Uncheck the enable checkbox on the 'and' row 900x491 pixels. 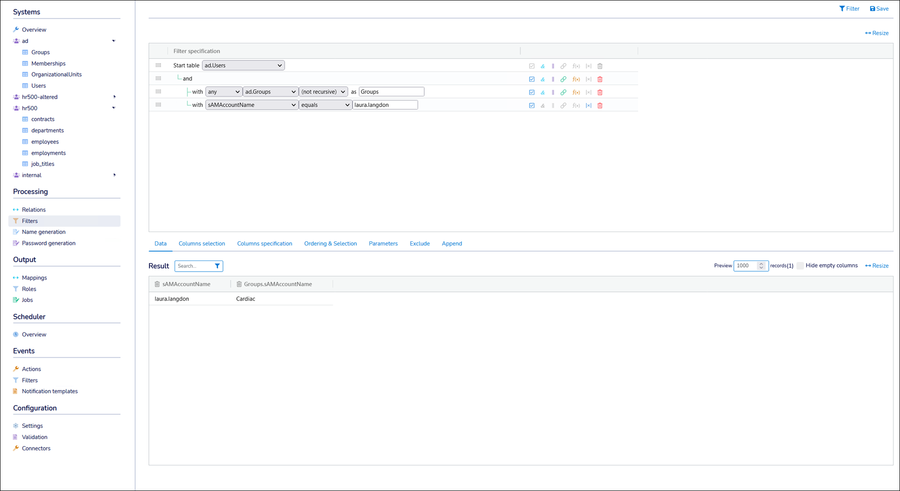(x=531, y=79)
